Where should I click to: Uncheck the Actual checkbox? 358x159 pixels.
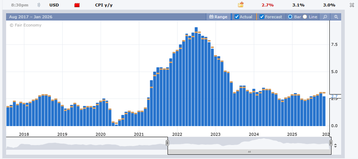coord(237,17)
